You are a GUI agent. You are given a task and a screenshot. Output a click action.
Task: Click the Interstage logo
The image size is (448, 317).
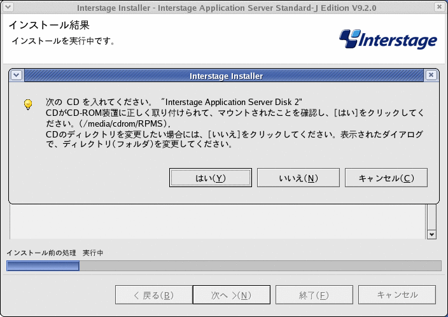point(388,39)
